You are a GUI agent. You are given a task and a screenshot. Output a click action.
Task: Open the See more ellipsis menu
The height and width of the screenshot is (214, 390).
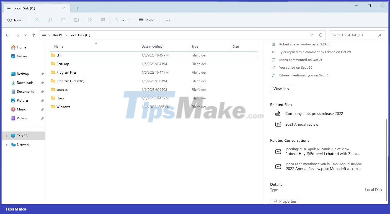coord(167,20)
